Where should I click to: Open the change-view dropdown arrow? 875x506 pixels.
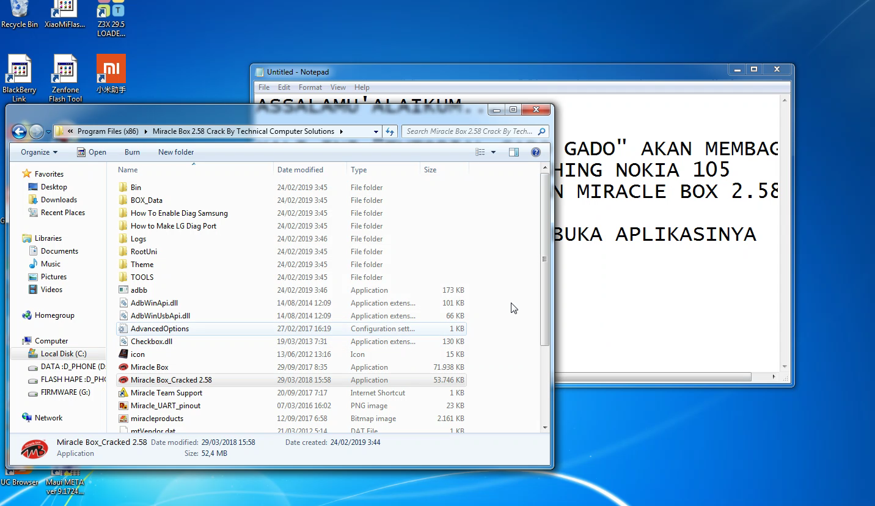point(494,152)
